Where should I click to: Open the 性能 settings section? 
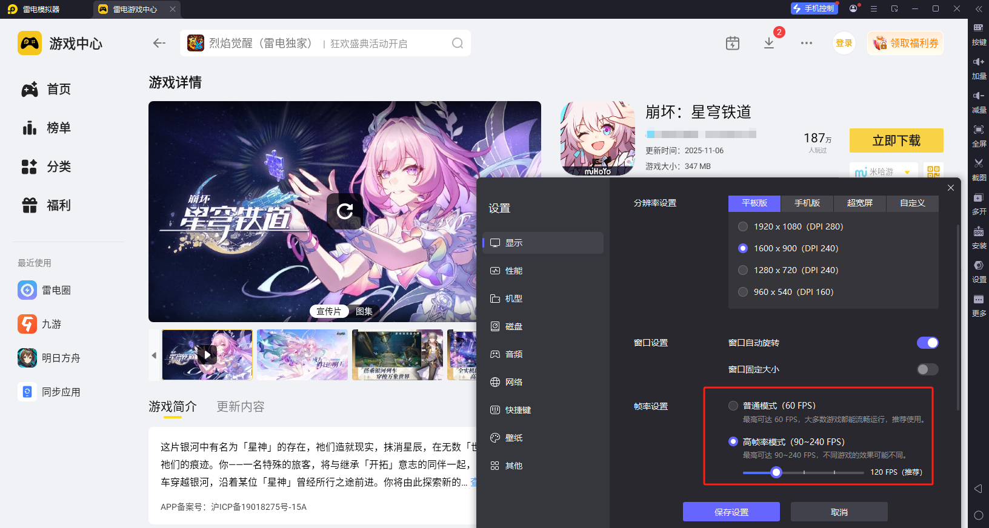[543, 271]
